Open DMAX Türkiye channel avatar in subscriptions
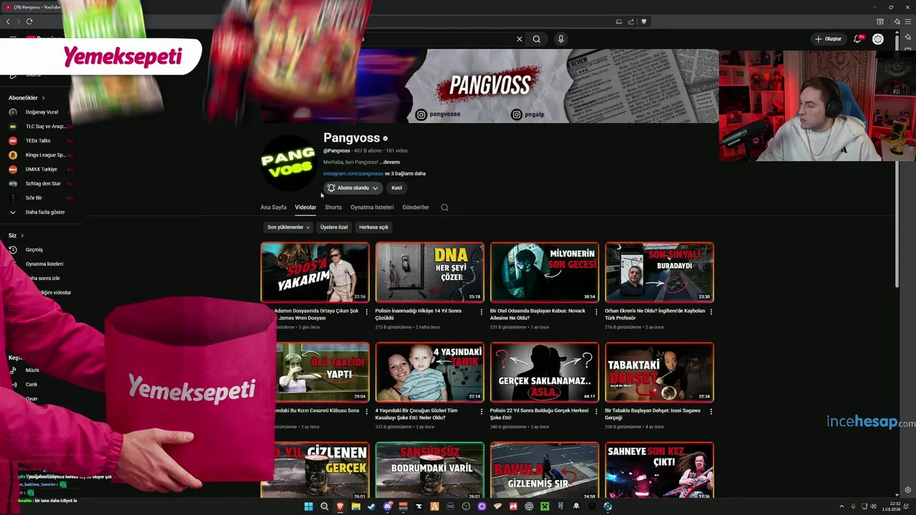 tap(13, 170)
